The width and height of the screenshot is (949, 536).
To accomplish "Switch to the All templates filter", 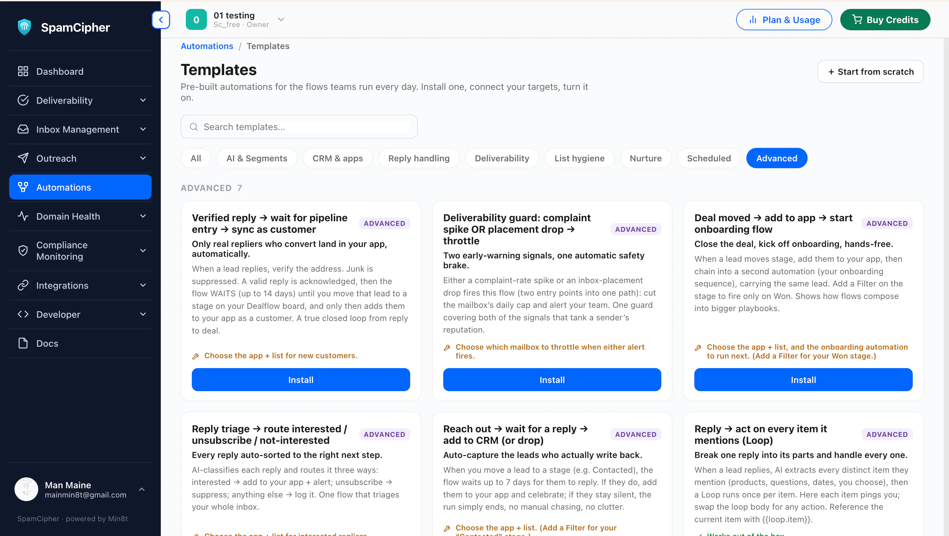I will tap(196, 158).
